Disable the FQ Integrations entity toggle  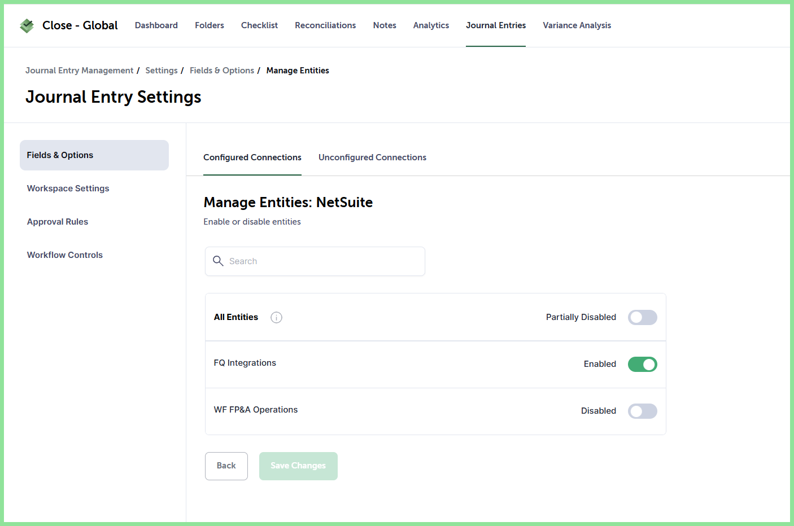click(643, 364)
